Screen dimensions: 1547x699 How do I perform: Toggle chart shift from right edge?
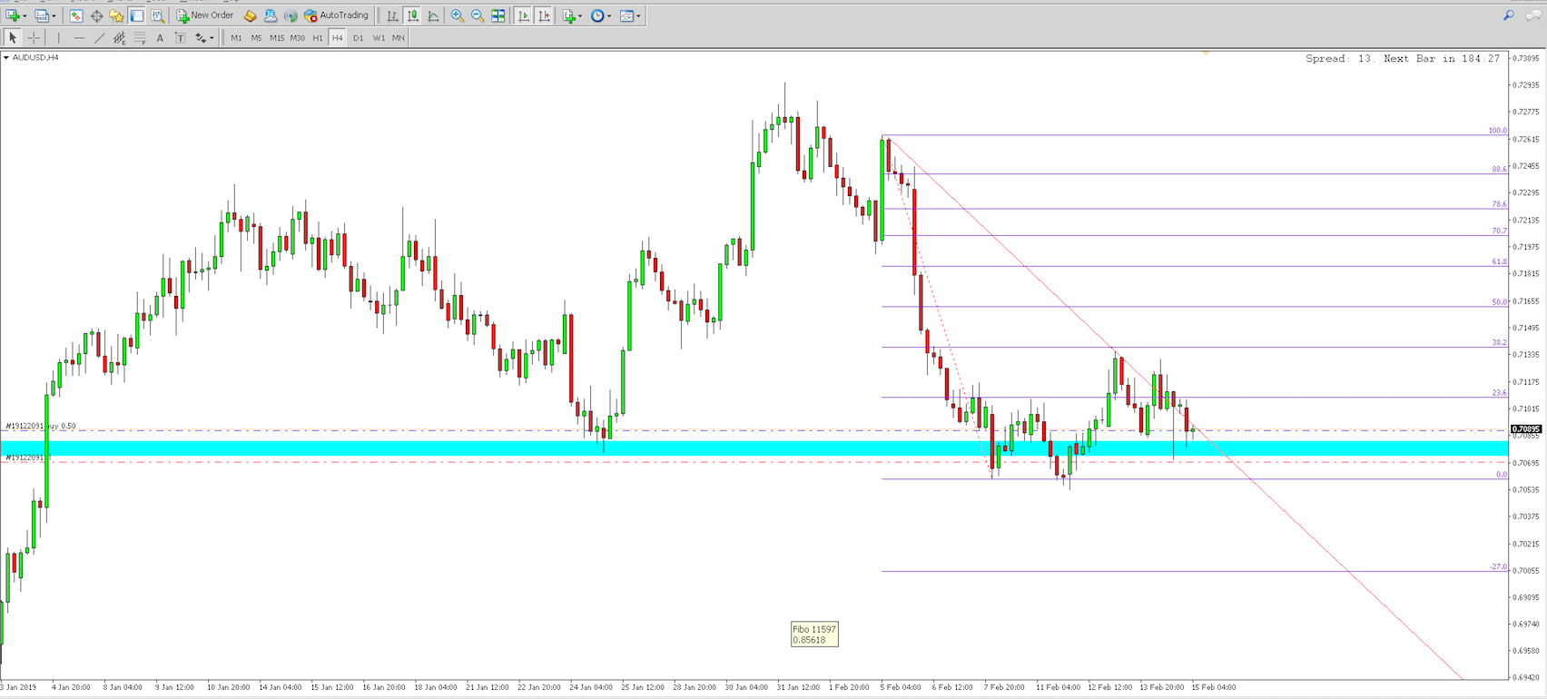(544, 15)
